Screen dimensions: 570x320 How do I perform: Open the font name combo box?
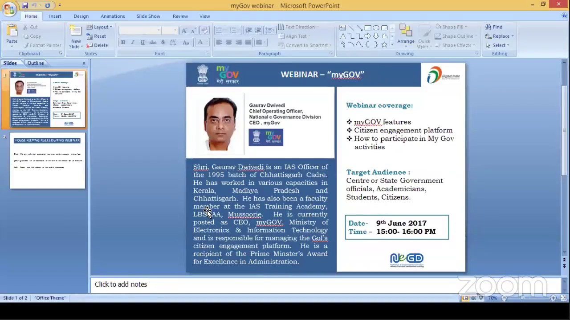pos(140,30)
